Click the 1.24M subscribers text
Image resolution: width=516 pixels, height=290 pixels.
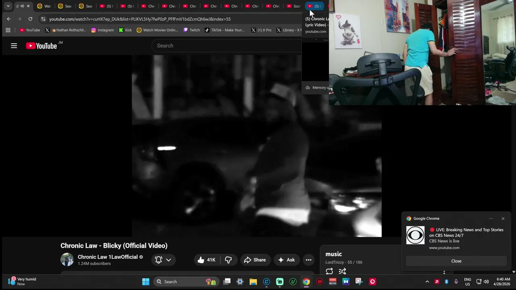[x=94, y=264]
